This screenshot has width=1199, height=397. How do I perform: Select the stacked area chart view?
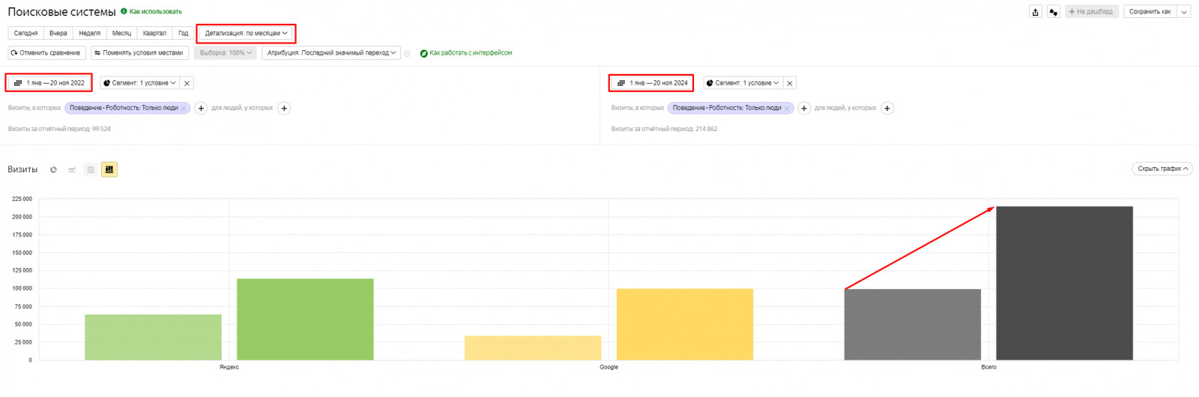(91, 170)
